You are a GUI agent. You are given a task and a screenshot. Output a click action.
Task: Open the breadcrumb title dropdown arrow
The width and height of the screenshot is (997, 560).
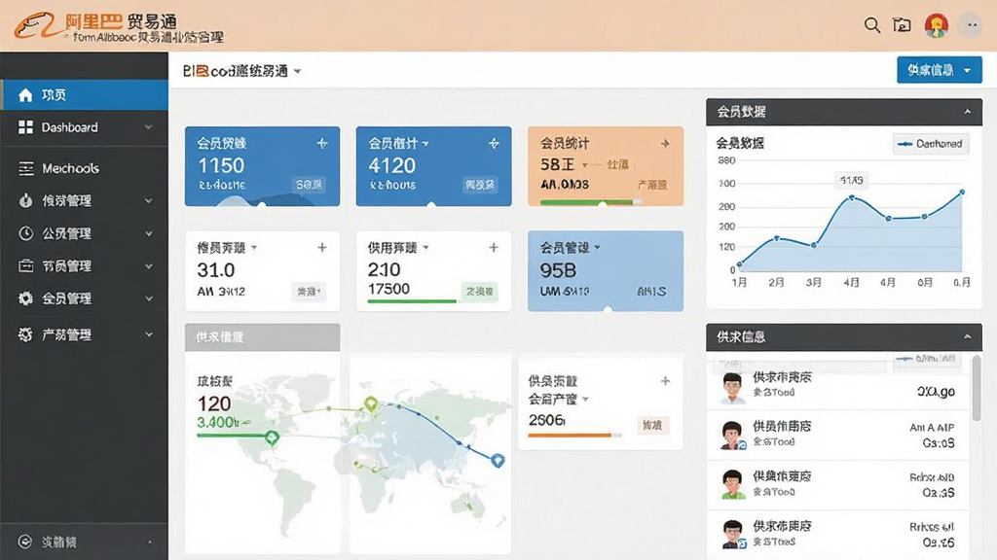[298, 71]
